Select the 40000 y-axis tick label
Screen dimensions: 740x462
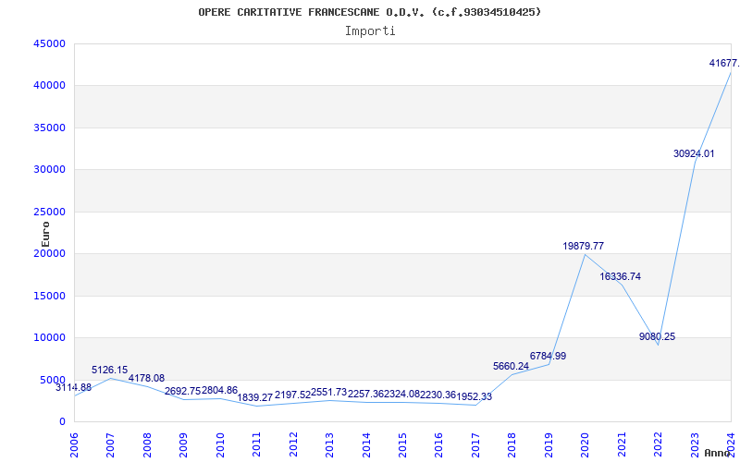50,85
